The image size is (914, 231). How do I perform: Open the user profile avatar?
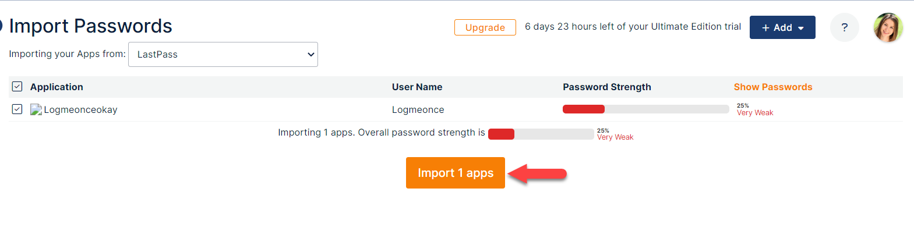pos(888,27)
